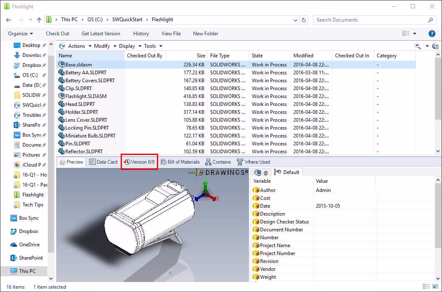Click the up arrow navigation icon
442x292 pixels.
coord(39,20)
